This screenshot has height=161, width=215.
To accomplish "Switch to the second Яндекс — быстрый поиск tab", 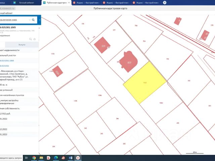I will (x=116, y=3).
